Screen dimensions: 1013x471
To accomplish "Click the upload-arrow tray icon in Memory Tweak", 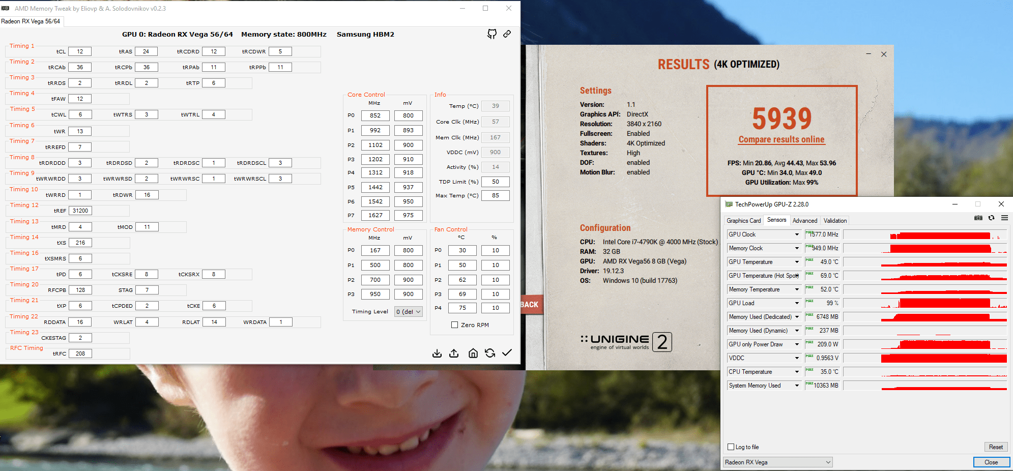I will 454,353.
